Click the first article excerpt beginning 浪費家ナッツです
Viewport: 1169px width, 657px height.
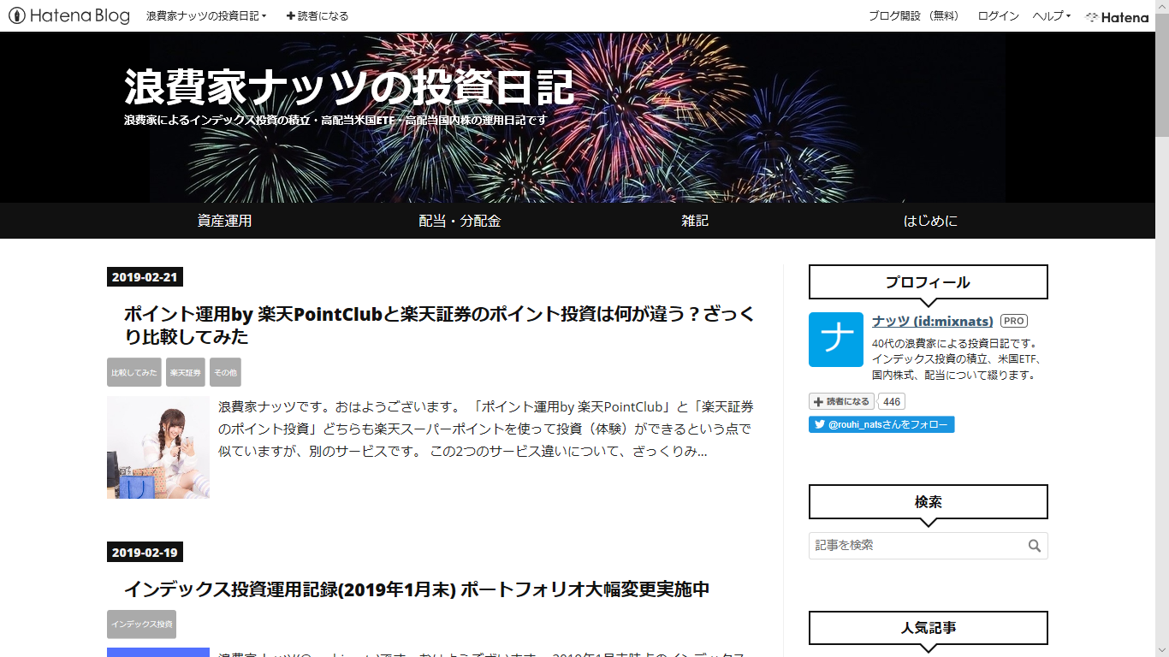[x=485, y=429]
